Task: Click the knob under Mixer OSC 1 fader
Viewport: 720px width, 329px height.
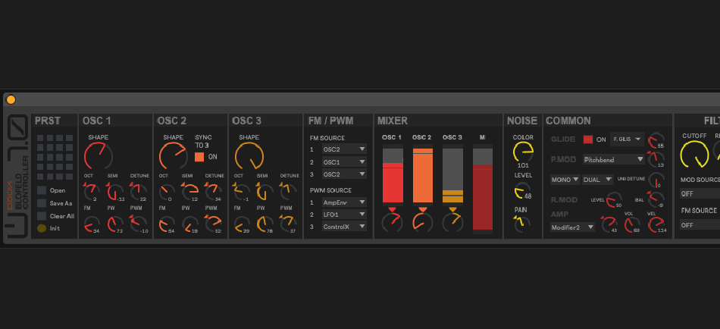Action: [x=392, y=222]
